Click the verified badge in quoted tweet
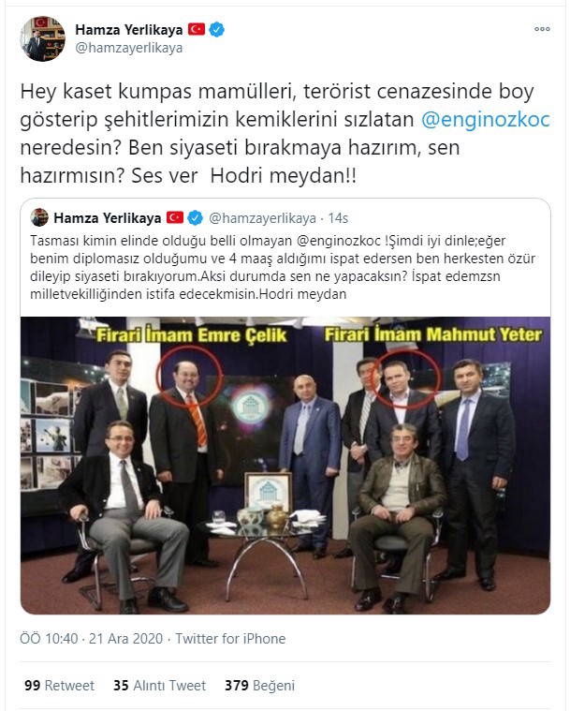Image resolution: width=570 pixels, height=711 pixels. coord(196,218)
